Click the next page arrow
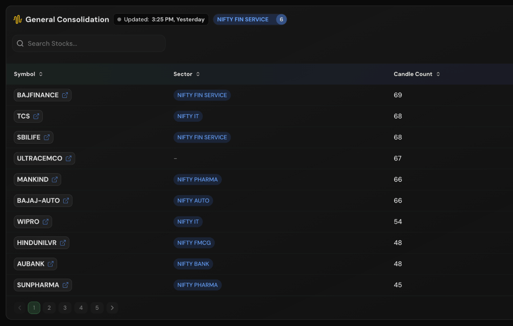The height and width of the screenshot is (326, 513). (112, 308)
